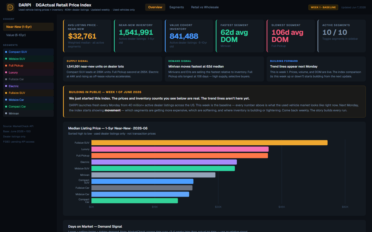Screen dimensions: 372x232
Task: Click the Electric purple price bar
Action: [x=164, y=162]
